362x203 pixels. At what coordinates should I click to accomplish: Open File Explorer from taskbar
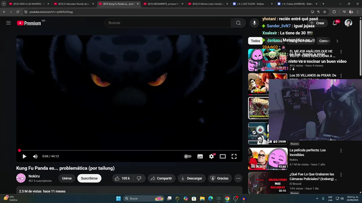pos(202,198)
